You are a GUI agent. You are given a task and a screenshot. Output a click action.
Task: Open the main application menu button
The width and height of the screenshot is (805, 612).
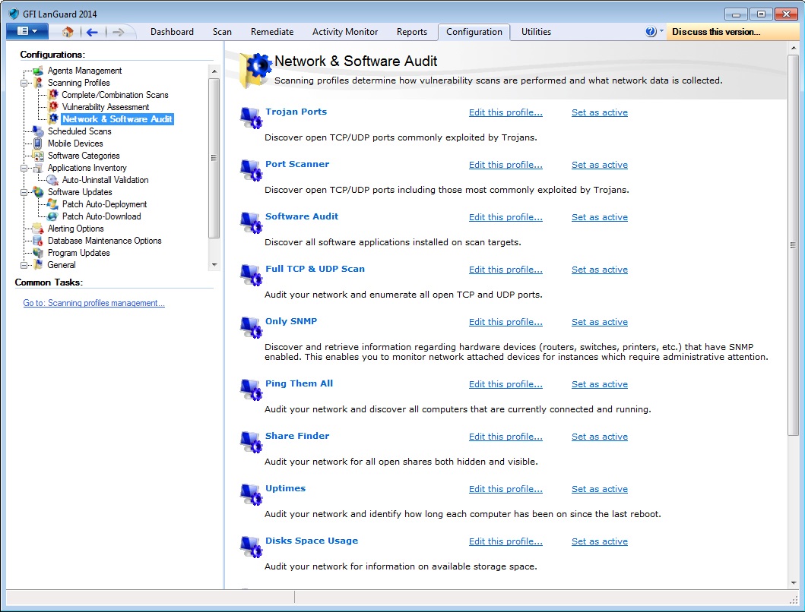(27, 31)
